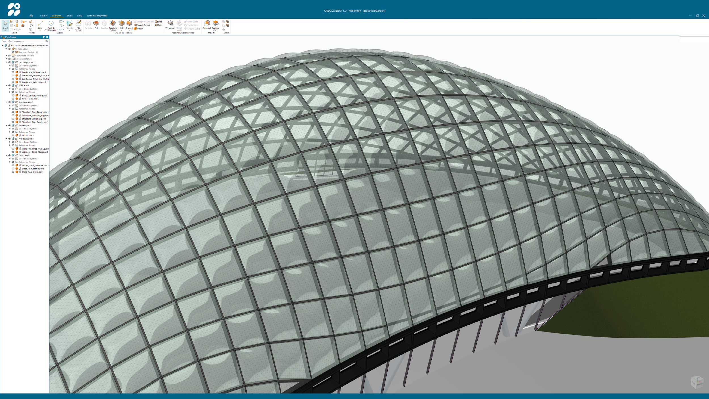Open the Data Management tab

97,16
